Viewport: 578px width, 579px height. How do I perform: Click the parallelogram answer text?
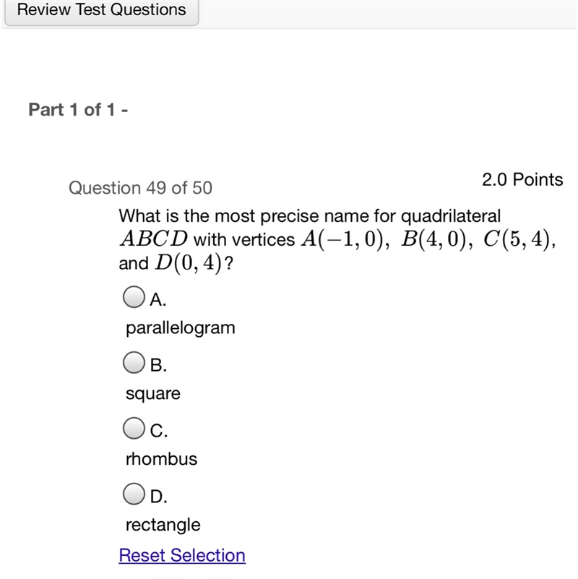181,328
